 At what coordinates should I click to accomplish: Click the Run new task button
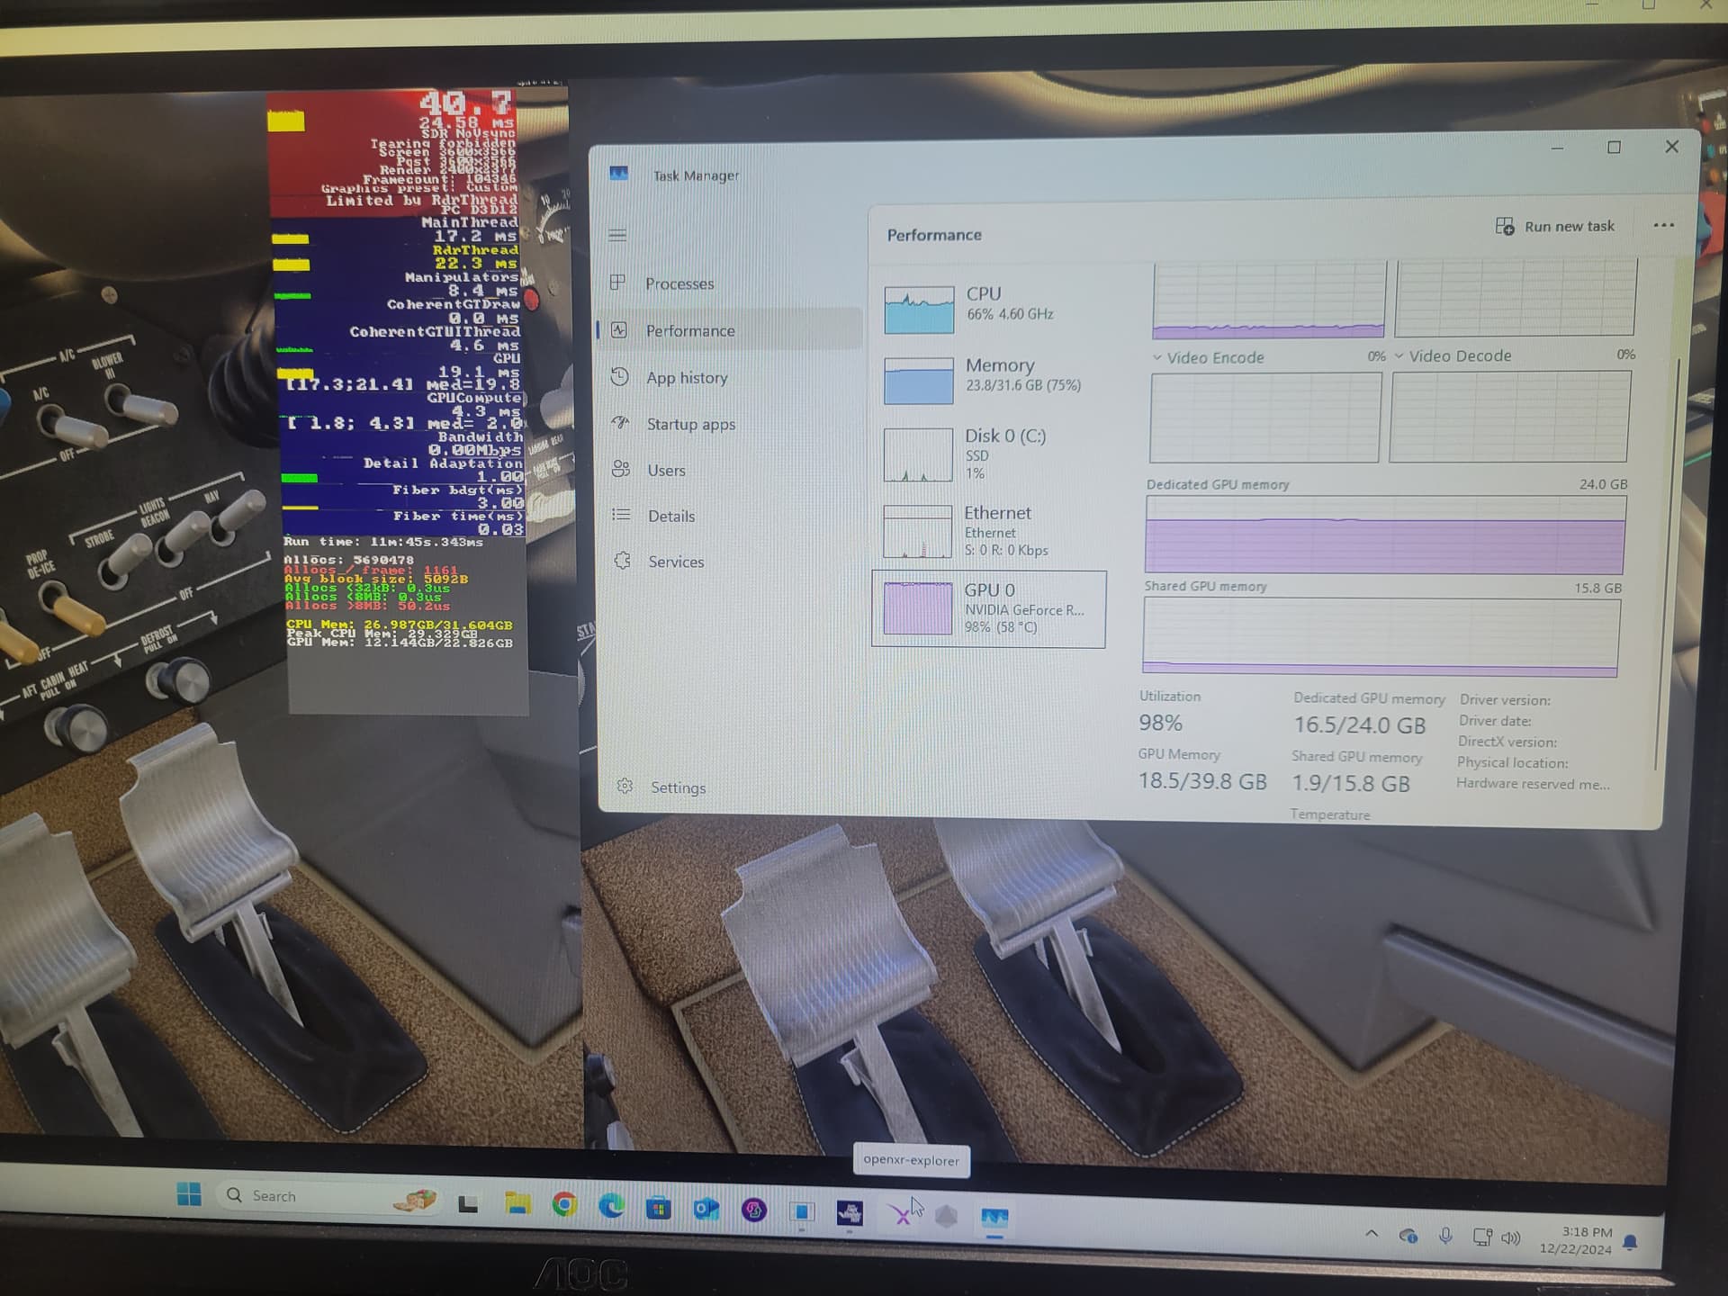(x=1556, y=226)
